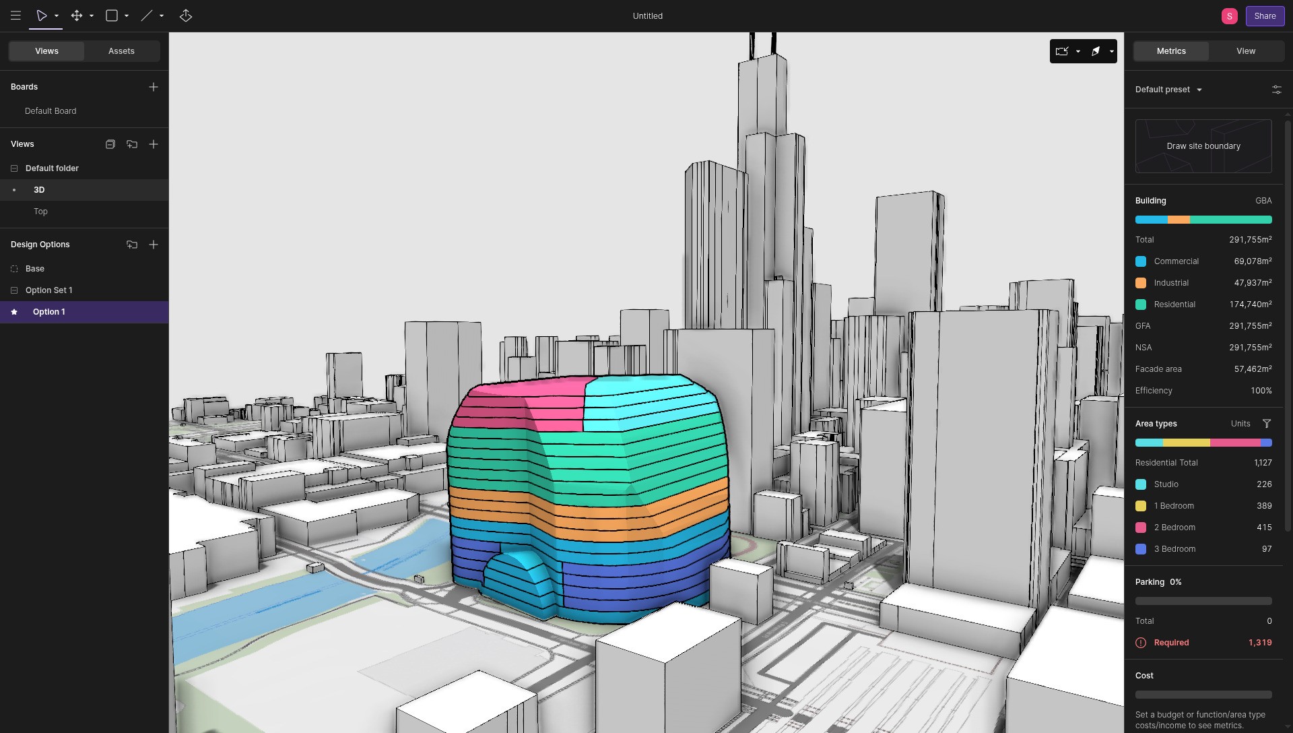Click the add new View plus icon

(154, 144)
